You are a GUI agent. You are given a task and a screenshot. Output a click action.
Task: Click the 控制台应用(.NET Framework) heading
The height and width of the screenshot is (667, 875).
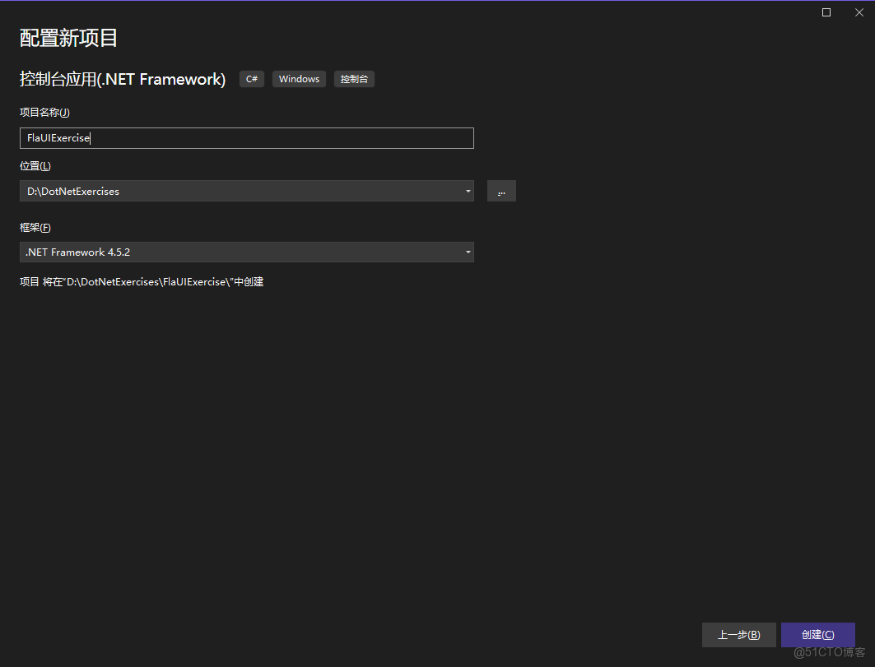pyautogui.click(x=122, y=79)
